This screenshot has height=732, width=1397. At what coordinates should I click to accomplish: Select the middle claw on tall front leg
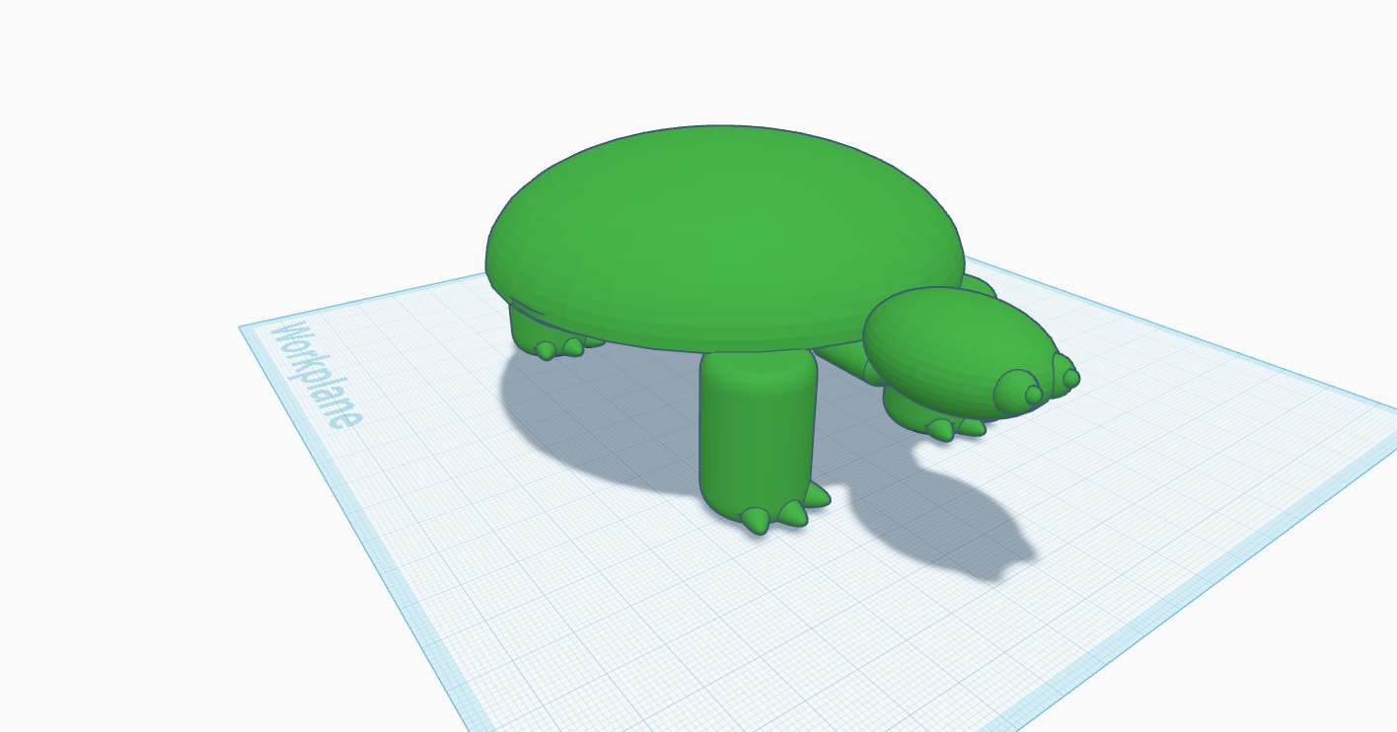[792, 513]
